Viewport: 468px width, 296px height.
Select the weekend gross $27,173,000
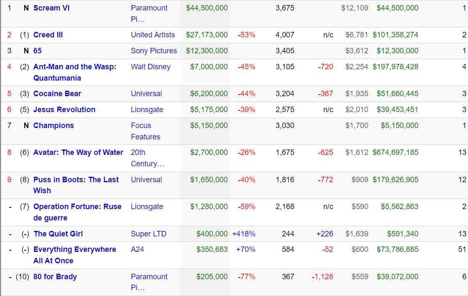click(x=207, y=35)
